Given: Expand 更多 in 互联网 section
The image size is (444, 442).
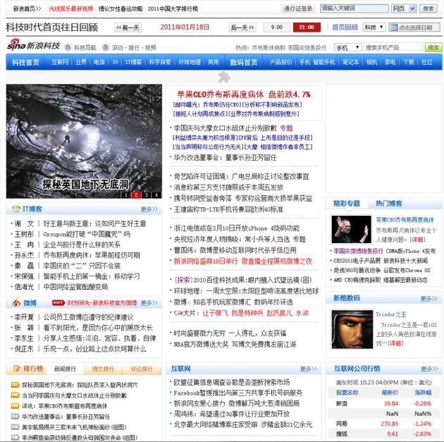Looking at the screenshot, I should pyautogui.click(x=309, y=369).
